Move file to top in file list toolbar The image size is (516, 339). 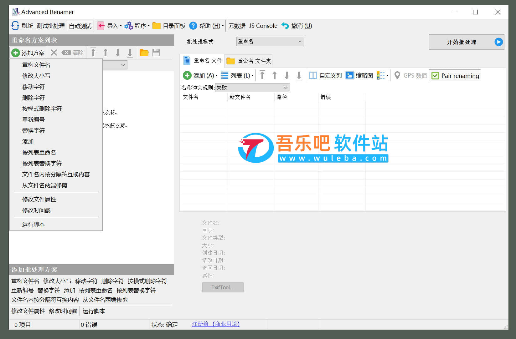pyautogui.click(x=262, y=75)
